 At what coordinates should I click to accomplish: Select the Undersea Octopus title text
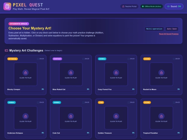click(15, 133)
